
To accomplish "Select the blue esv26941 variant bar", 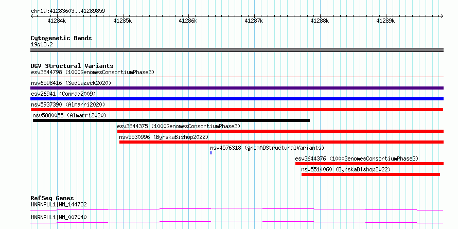I will coord(237,99).
